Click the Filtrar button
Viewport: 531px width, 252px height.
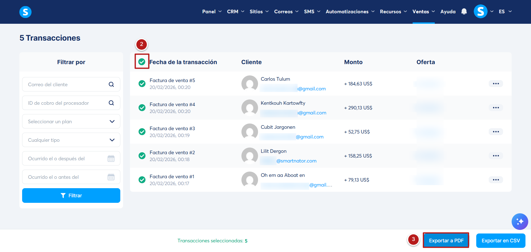[71, 195]
